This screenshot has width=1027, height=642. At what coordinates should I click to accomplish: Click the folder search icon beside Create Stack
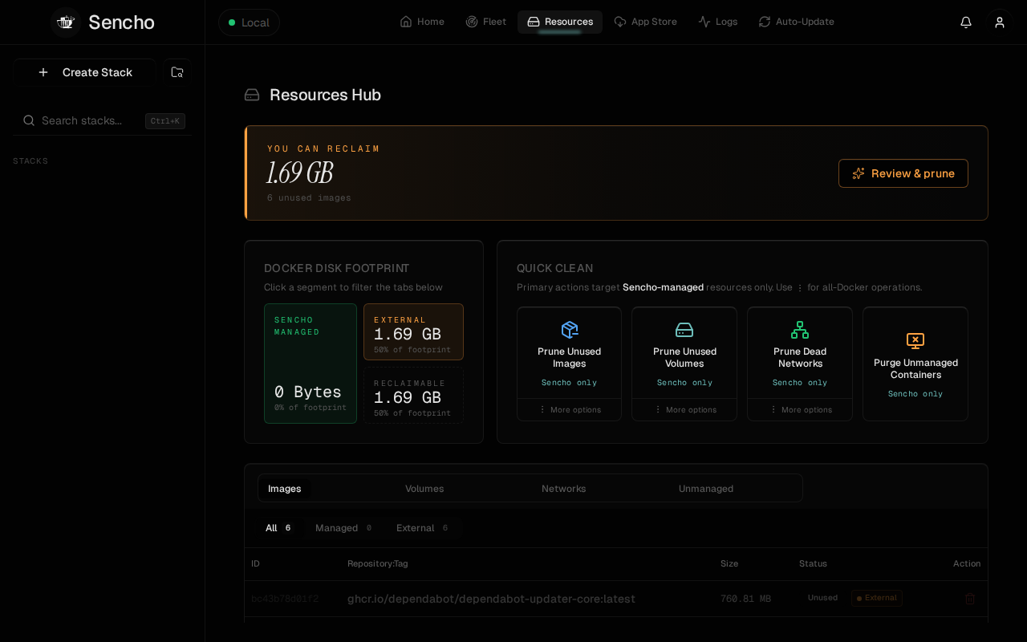[177, 72]
